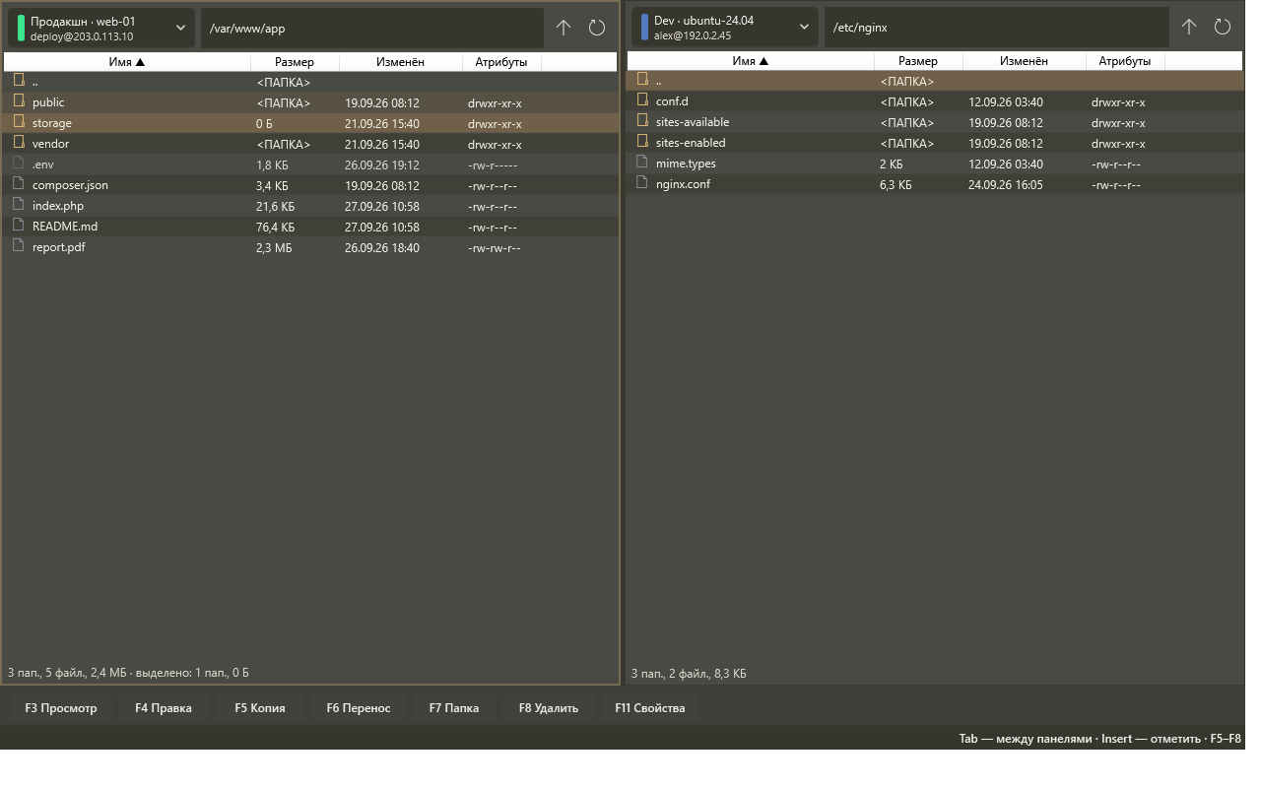Select the mime.types file name
This screenshot has height=788, width=1261.
[x=686, y=164]
